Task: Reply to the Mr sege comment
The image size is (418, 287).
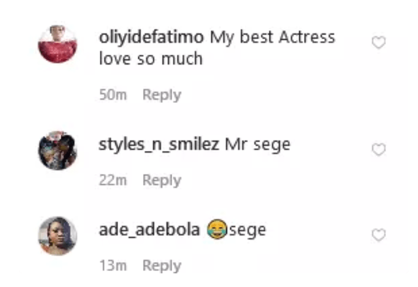Action: 162,181
